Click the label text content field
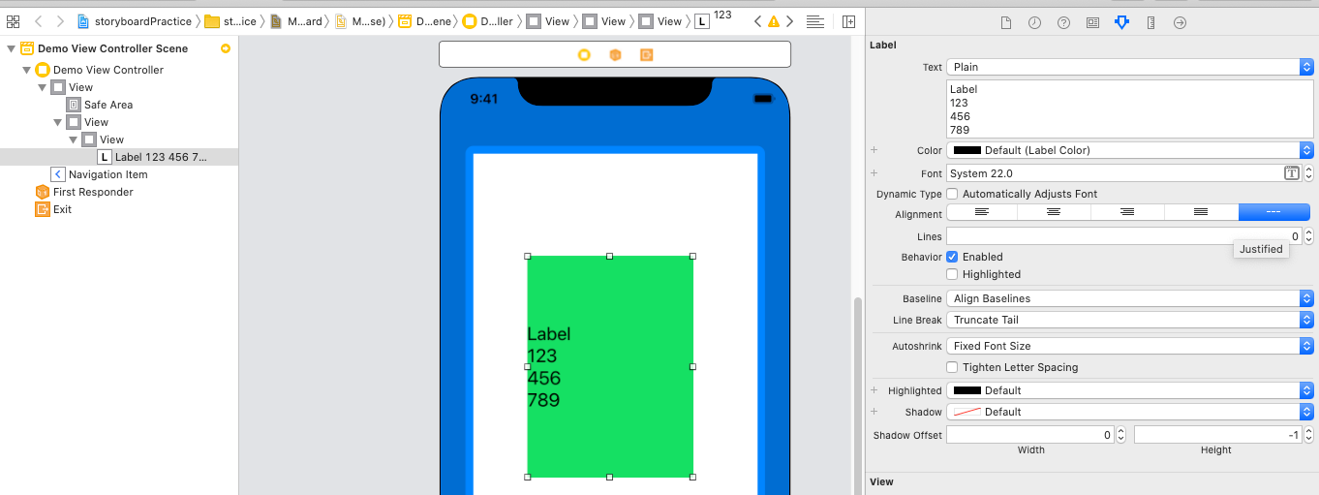The width and height of the screenshot is (1319, 495). [1130, 109]
